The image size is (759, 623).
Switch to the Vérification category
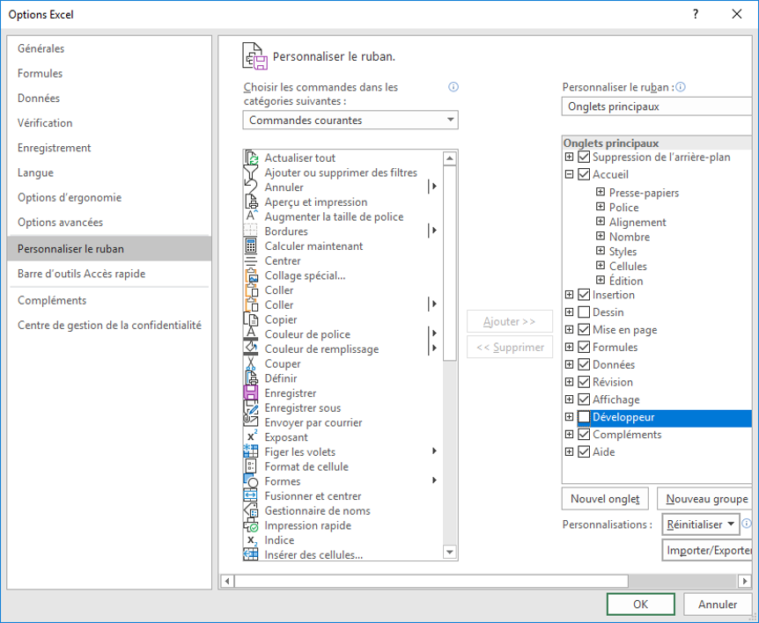pos(109,123)
